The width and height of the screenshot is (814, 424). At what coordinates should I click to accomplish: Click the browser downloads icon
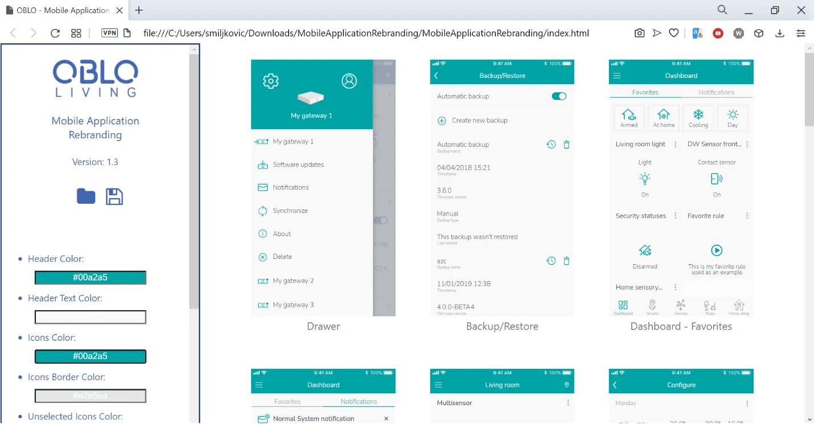(780, 33)
